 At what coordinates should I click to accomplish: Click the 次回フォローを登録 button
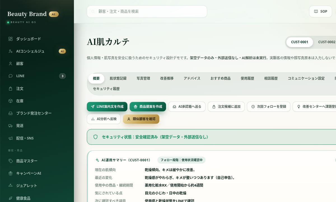coord(269,107)
